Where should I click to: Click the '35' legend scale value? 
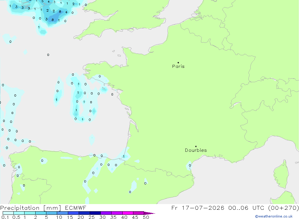click(x=113, y=217)
